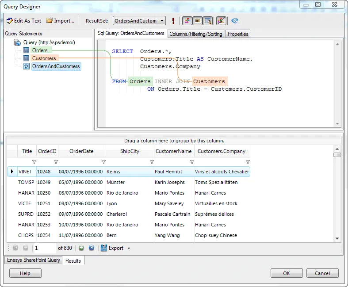This screenshot has height=287, width=348.
Task: Run query with red exclamation icon
Action: click(173, 21)
